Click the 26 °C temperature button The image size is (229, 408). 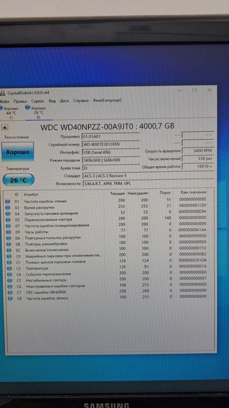click(18, 180)
